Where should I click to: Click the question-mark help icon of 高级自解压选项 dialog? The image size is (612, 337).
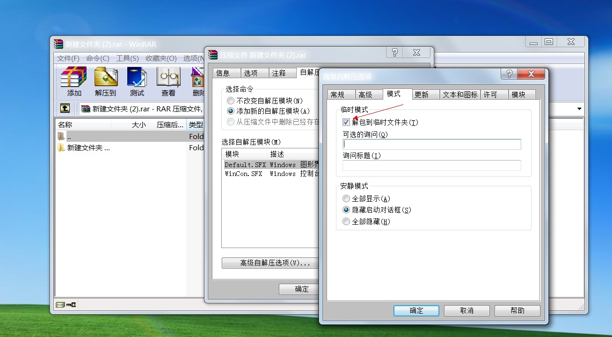pyautogui.click(x=509, y=74)
